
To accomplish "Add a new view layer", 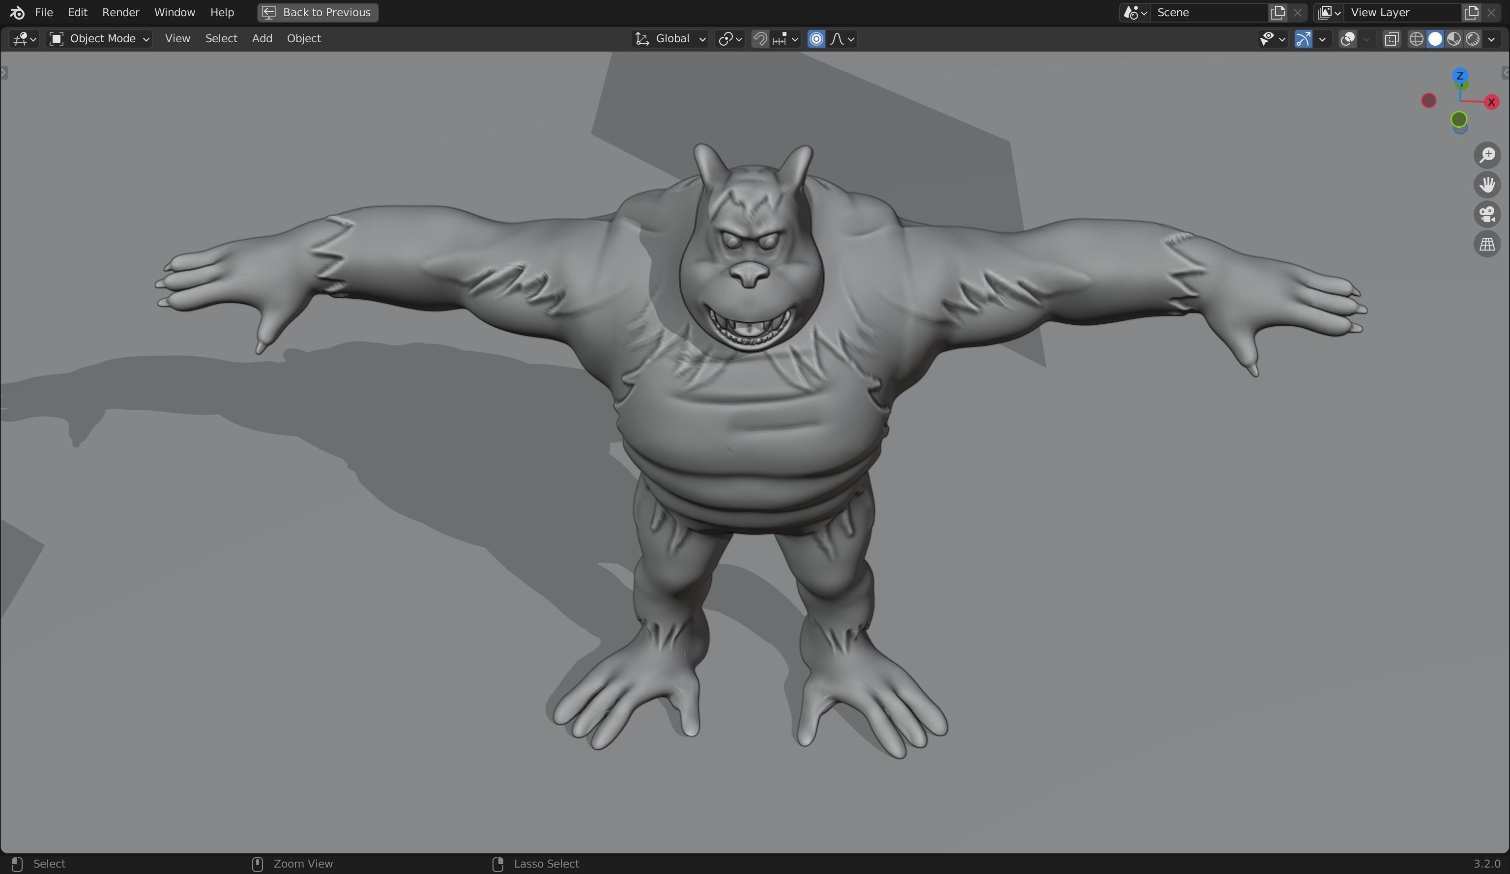I will point(1471,12).
